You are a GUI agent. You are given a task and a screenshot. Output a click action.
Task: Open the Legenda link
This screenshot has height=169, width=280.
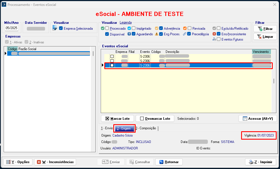[x=126, y=22]
